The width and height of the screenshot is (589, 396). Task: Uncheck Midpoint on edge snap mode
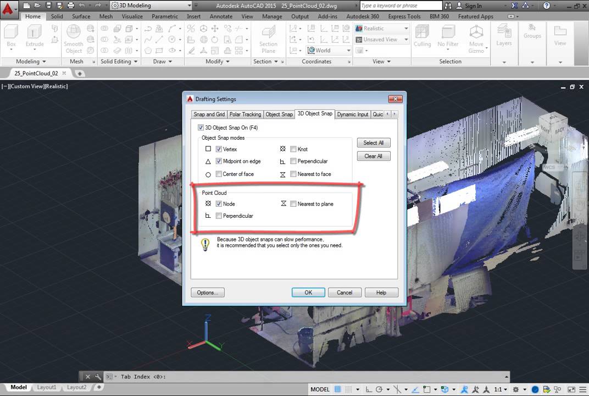click(219, 161)
